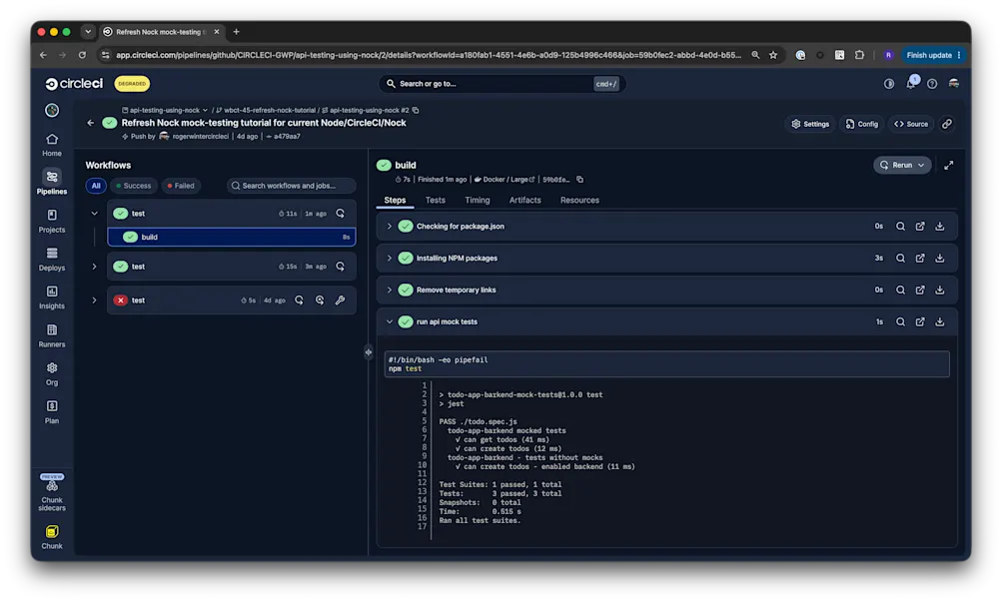This screenshot has width=1002, height=602.
Task: Search output of Checking for package.json step
Action: click(900, 226)
